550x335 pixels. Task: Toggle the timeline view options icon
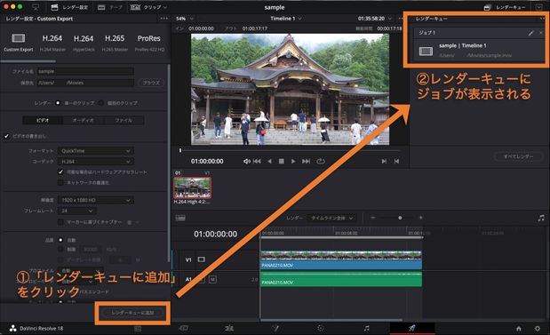tap(180, 218)
